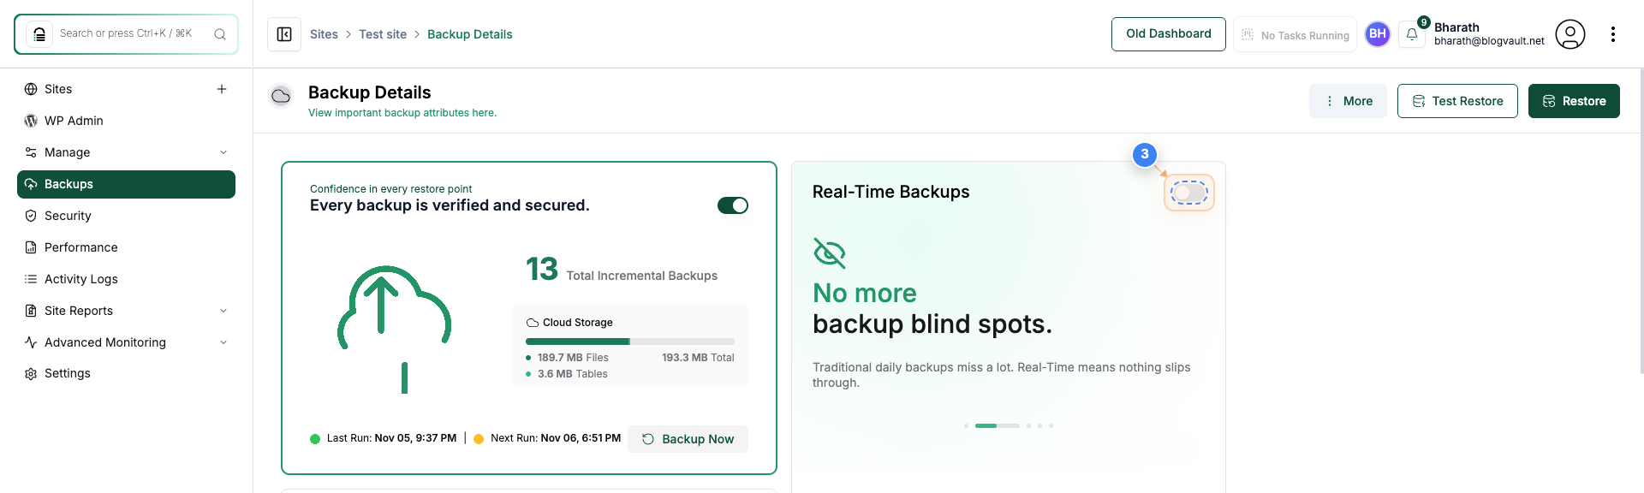Click the Site Reports clipboard icon

[x=31, y=311]
